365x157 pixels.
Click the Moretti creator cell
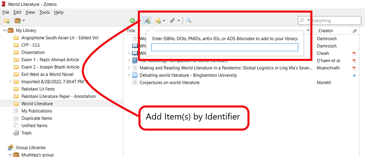pyautogui.click(x=325, y=82)
